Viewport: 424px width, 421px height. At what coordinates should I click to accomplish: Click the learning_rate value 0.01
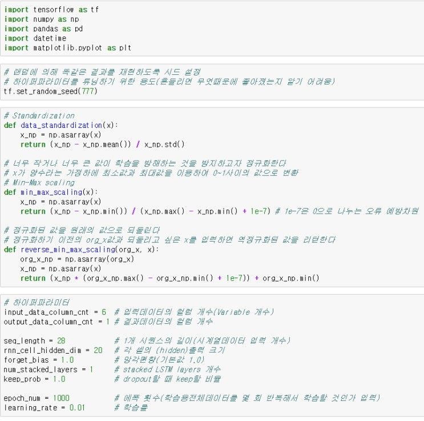coord(77,408)
